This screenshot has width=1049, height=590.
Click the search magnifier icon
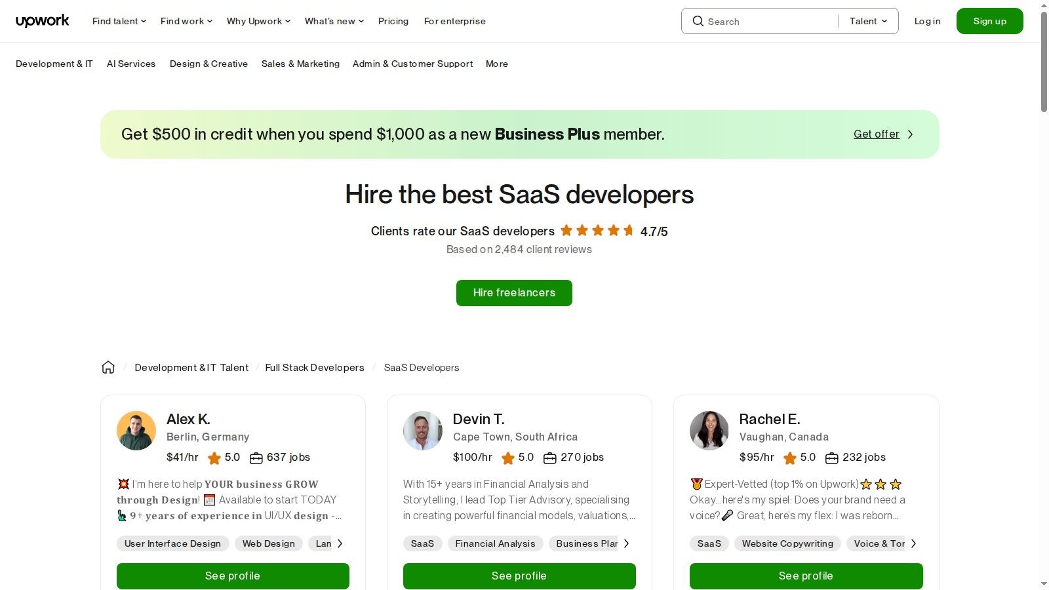pyautogui.click(x=698, y=21)
